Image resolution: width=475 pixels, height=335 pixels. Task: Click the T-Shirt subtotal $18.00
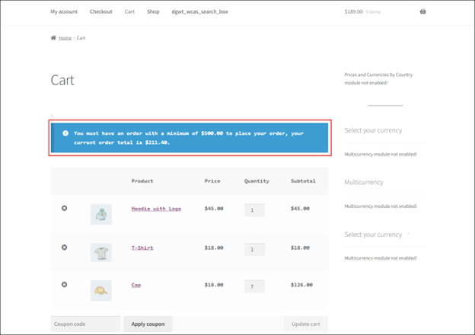point(300,247)
